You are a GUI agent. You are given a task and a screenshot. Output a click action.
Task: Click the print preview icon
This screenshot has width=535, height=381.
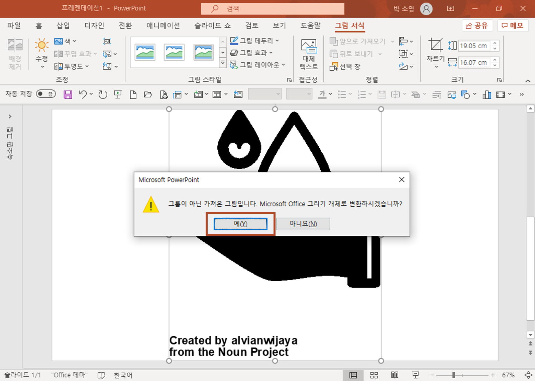click(164, 95)
